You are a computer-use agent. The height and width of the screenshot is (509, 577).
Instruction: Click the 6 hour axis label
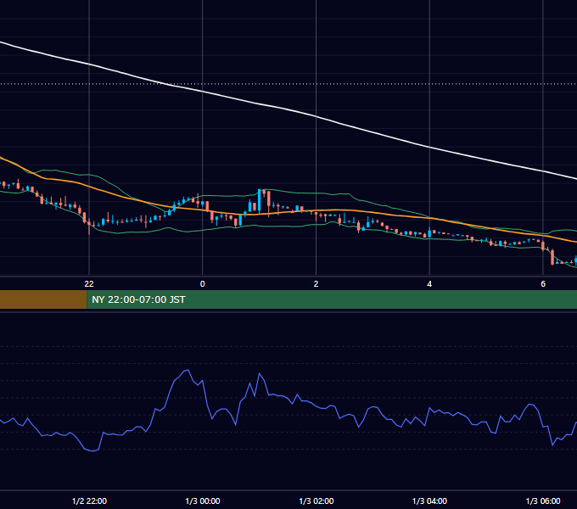[x=543, y=284]
